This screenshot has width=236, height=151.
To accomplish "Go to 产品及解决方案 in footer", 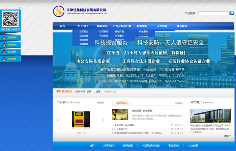I will 150,146.
